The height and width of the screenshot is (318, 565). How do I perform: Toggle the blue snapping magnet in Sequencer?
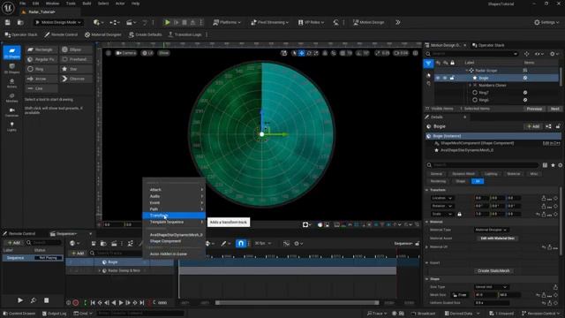click(x=241, y=244)
